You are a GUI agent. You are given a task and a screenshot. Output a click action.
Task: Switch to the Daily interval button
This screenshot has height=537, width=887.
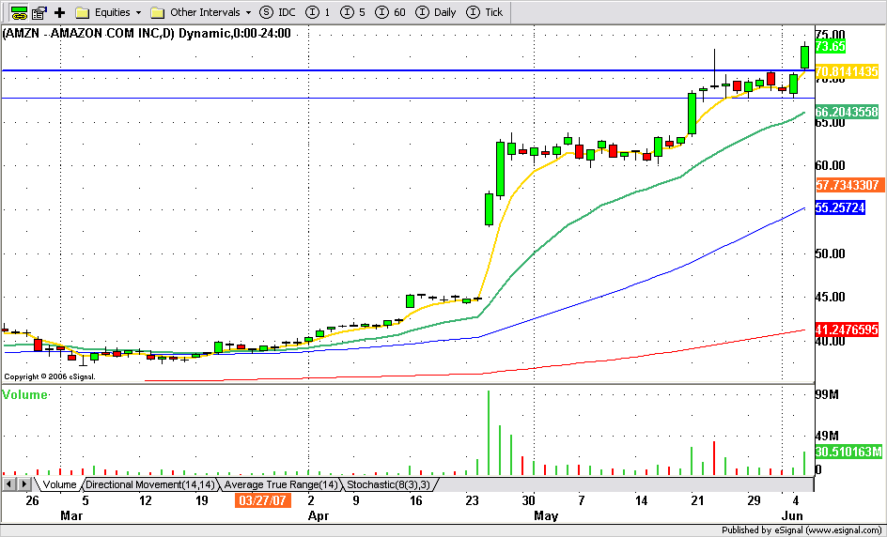pos(436,12)
